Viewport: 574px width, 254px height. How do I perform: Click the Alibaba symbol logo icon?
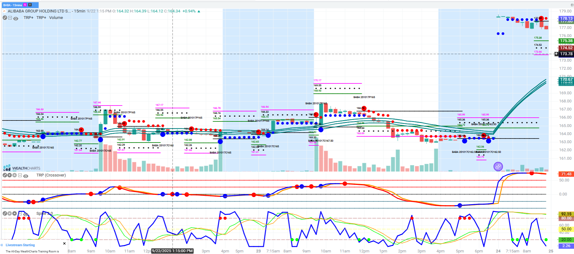pyautogui.click(x=4, y=11)
